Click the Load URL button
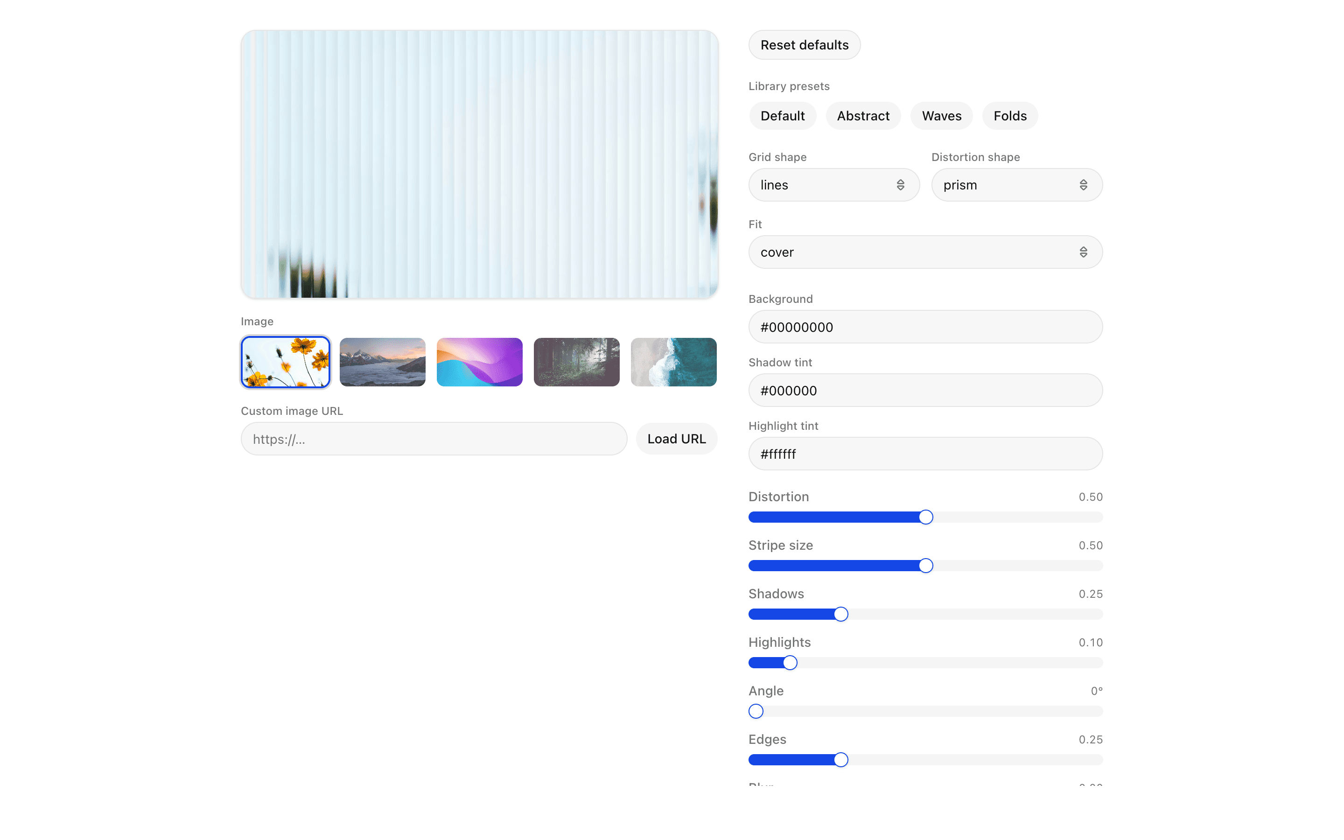 [x=676, y=438]
